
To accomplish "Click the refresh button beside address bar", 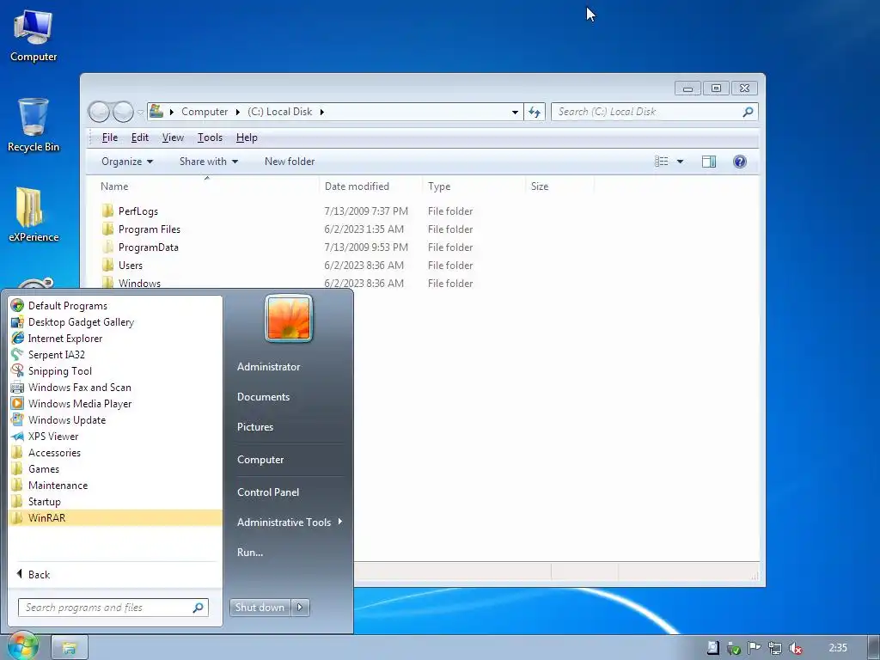I will [x=535, y=112].
